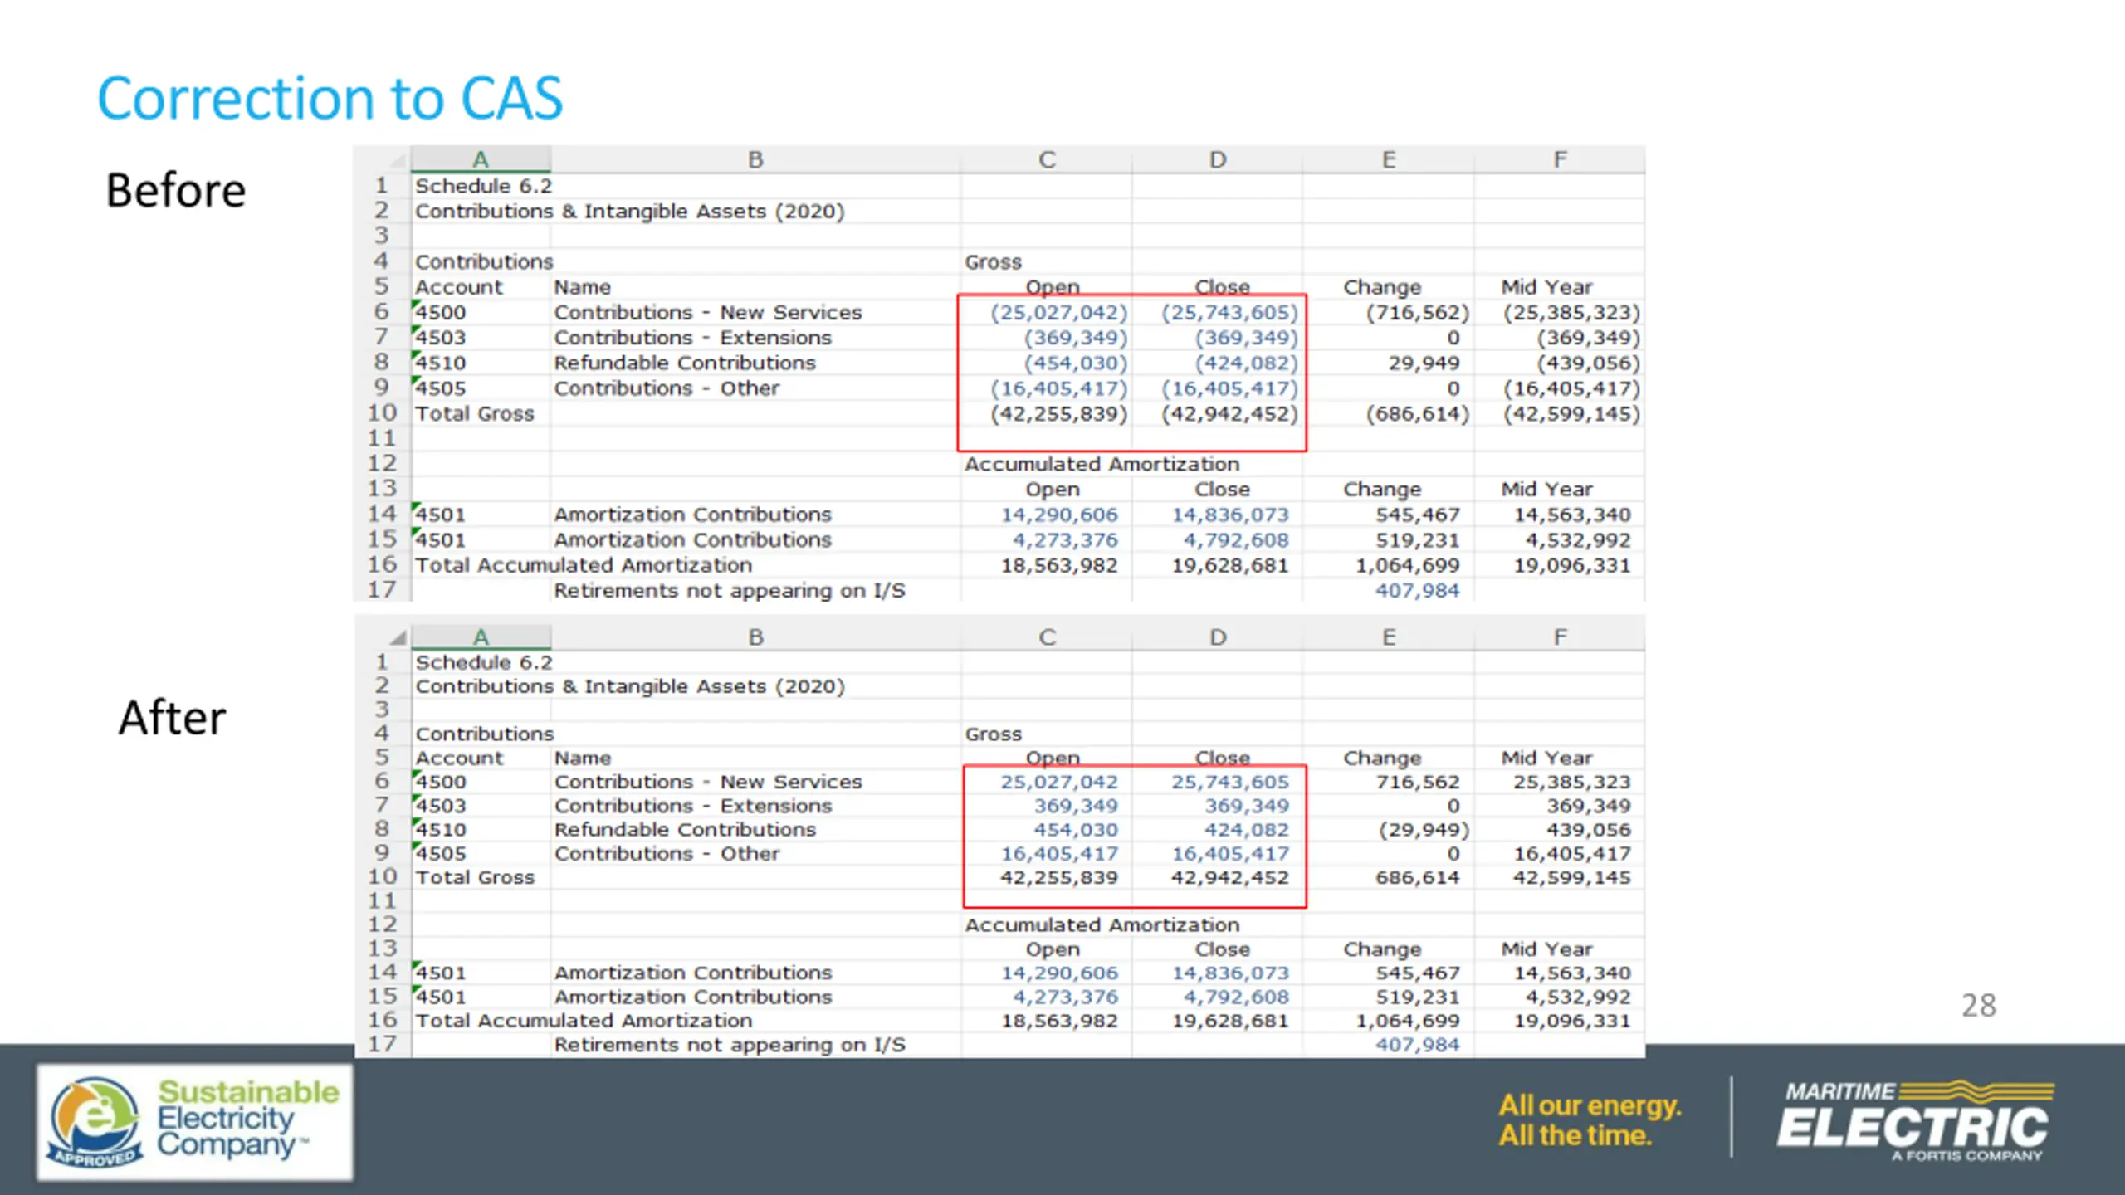The image size is (2125, 1195).
Task: Select 'Total Gross' label in After table
Action: point(475,878)
